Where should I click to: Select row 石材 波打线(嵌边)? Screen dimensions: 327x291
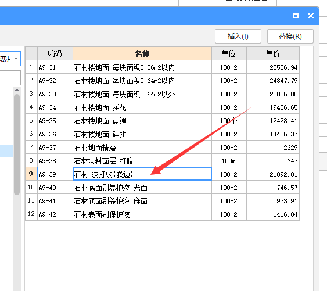click(x=142, y=174)
